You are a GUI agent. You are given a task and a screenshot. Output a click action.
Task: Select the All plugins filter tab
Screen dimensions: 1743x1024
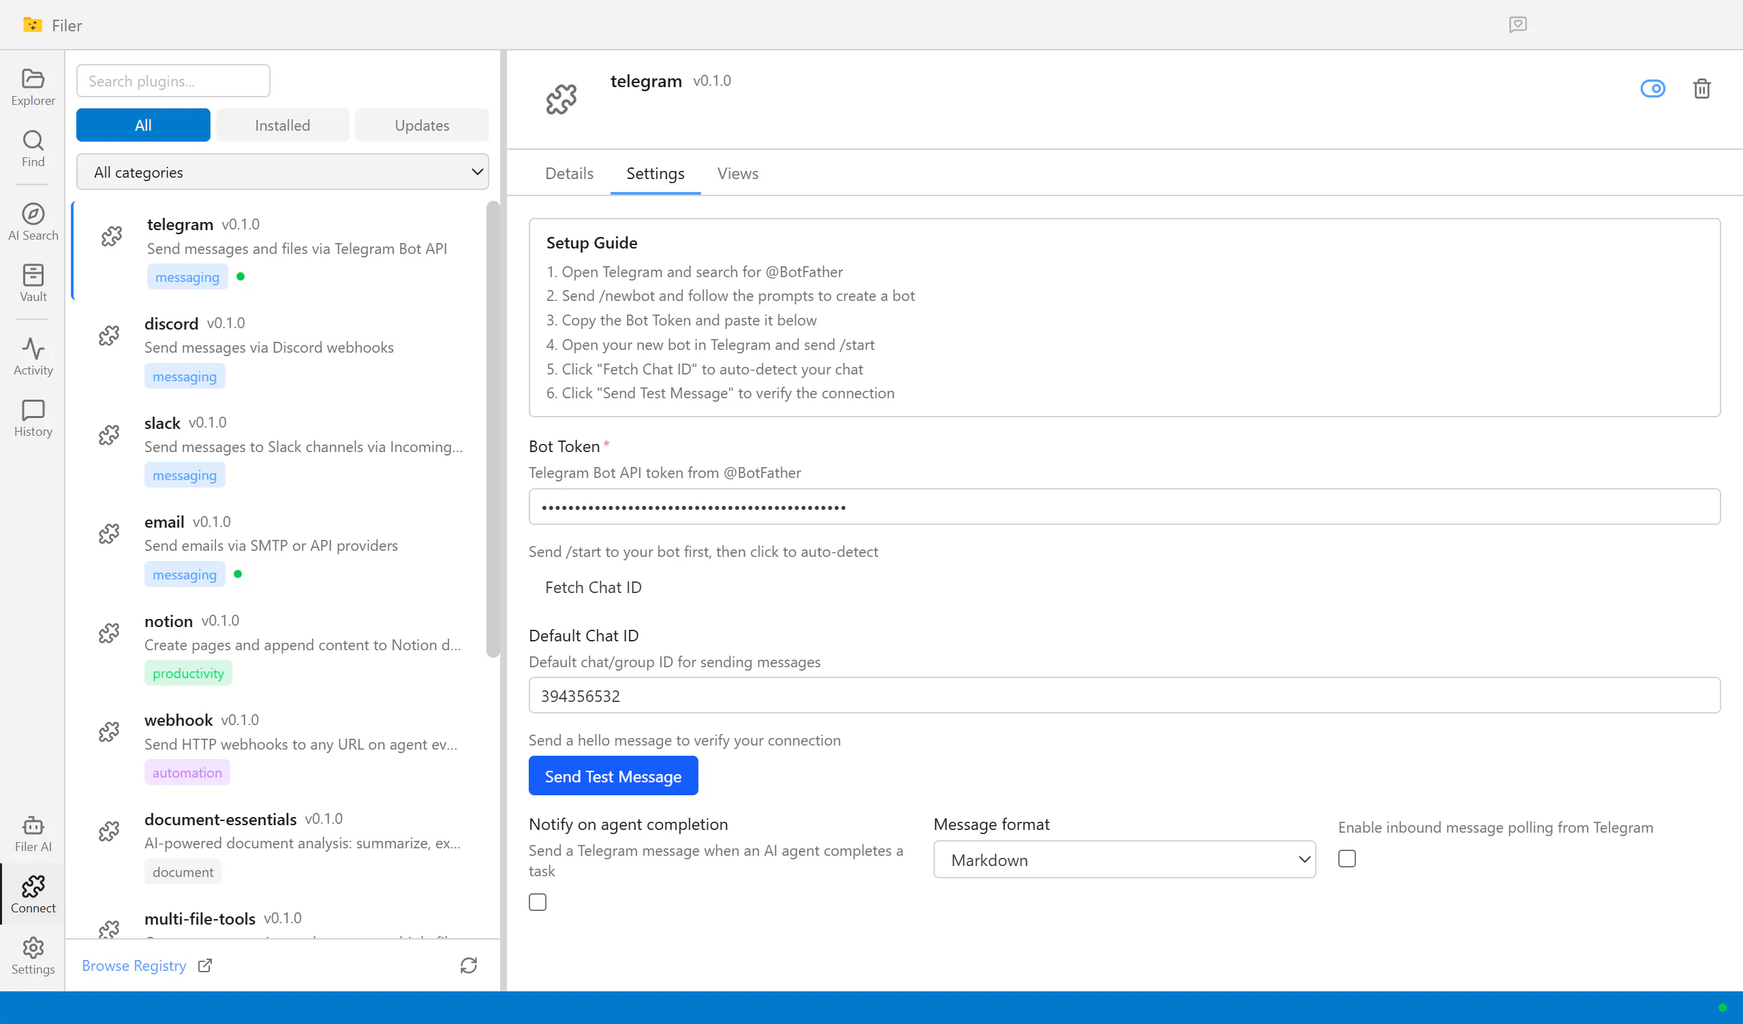coord(143,125)
